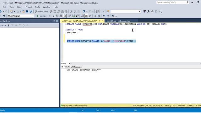201x113 pixels.
Task: Click the Increase Indent icon
Action: (108, 16)
